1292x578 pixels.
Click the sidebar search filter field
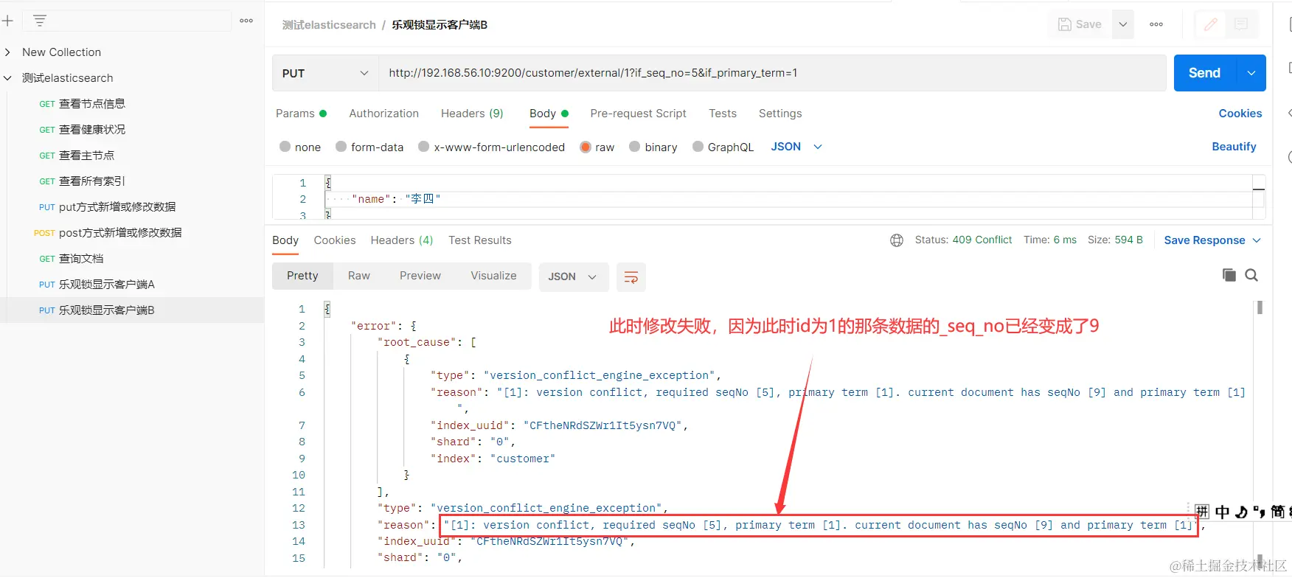(x=127, y=21)
